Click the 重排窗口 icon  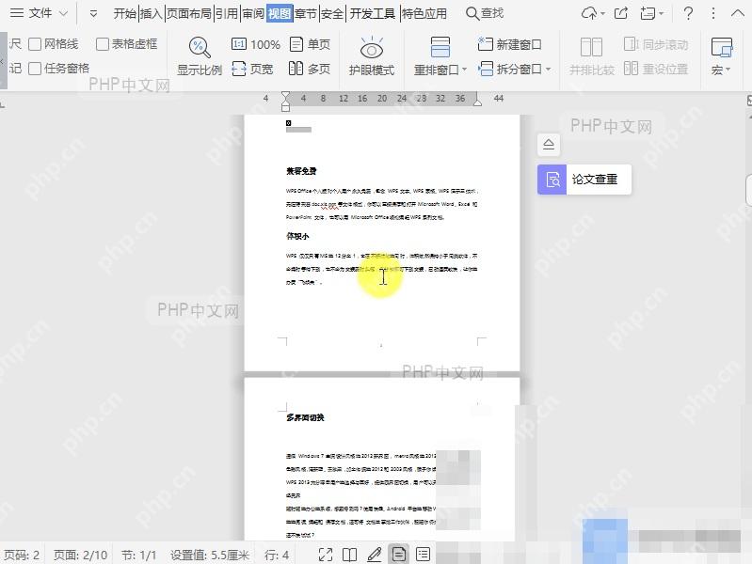click(x=440, y=47)
